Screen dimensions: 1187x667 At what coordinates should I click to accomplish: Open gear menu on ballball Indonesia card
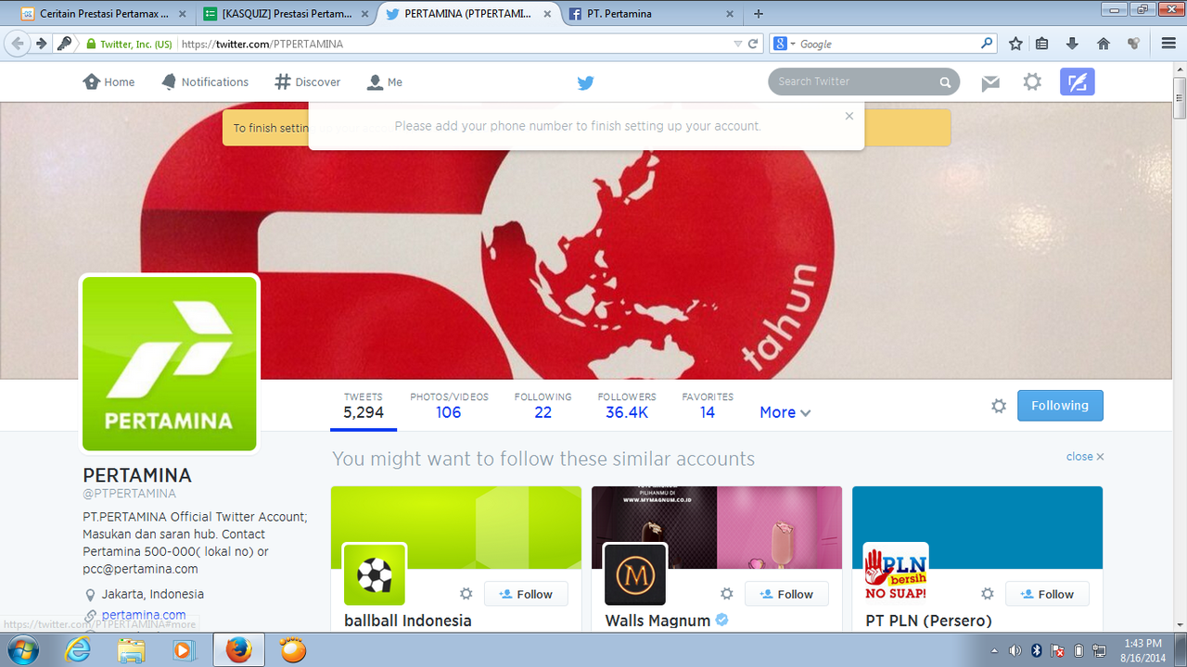(466, 594)
